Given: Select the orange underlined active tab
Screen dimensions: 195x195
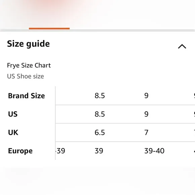Looking at the screenshot, I should tap(49, 29).
